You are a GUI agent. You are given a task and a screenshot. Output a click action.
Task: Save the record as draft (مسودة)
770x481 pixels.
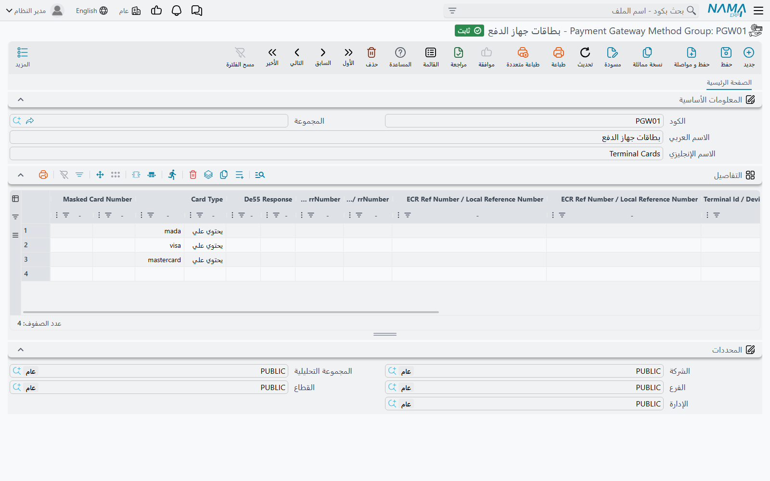tap(613, 57)
